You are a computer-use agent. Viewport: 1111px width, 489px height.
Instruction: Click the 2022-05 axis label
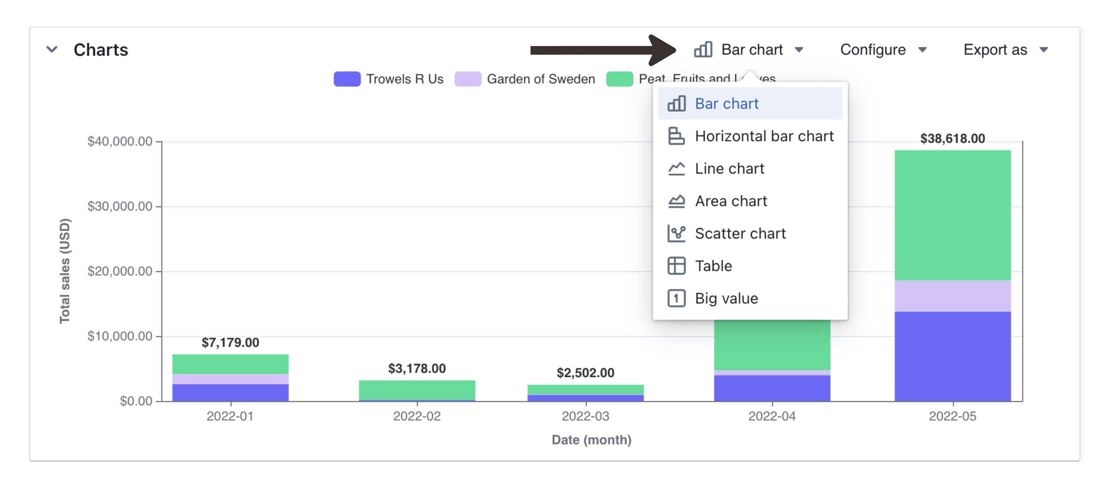click(952, 416)
